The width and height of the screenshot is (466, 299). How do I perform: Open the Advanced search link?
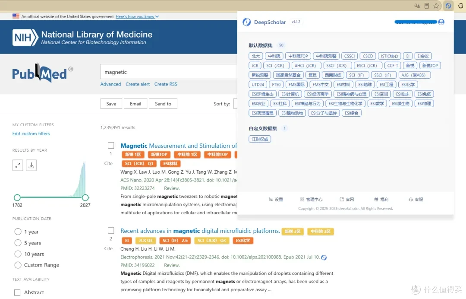pyautogui.click(x=110, y=84)
